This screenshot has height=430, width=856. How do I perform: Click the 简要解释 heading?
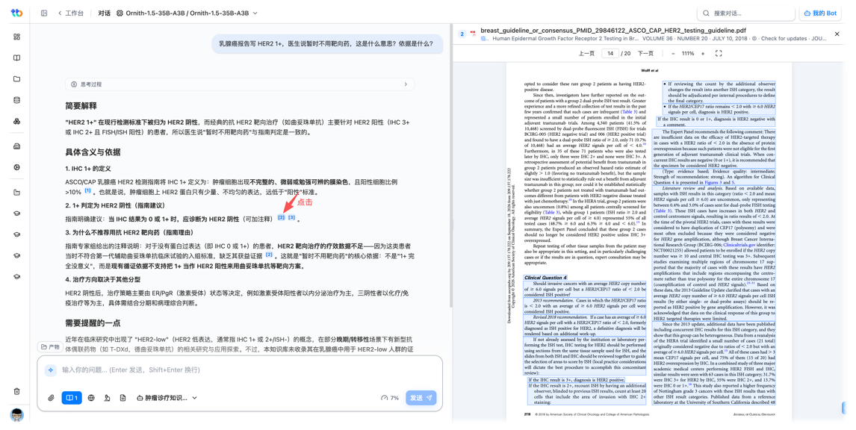click(81, 106)
